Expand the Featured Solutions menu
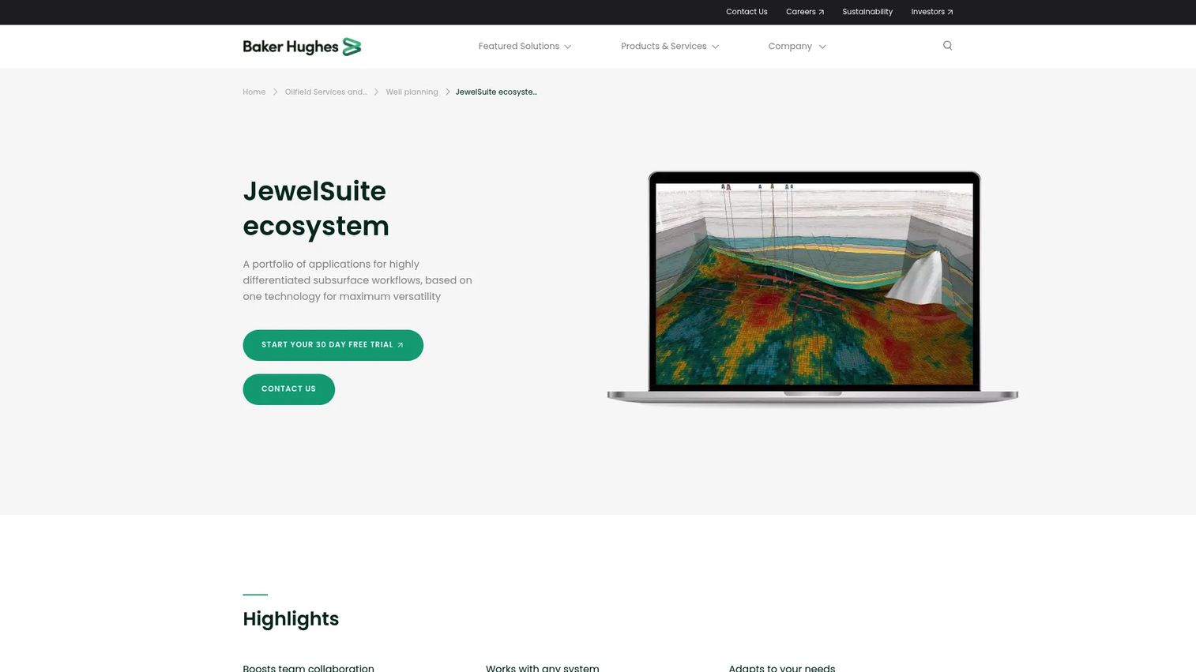This screenshot has width=1196, height=672. [x=525, y=47]
